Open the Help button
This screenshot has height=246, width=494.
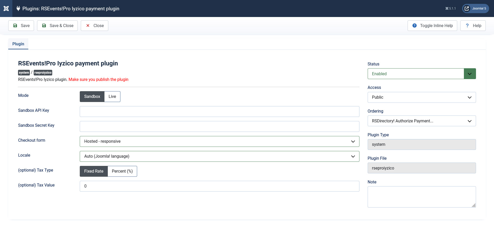[473, 26]
